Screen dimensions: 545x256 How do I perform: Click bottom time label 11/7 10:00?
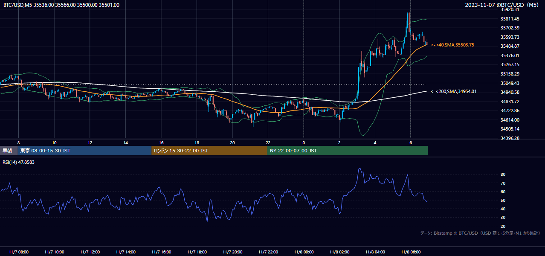click(54, 252)
